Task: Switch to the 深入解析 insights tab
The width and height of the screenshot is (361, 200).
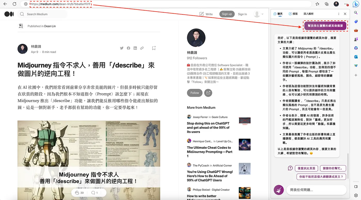Action: coord(308,14)
